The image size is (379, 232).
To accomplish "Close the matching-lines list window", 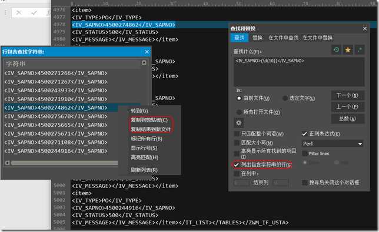I will (147, 52).
